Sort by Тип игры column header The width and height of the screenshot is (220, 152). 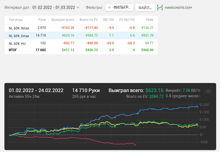tap(16, 20)
